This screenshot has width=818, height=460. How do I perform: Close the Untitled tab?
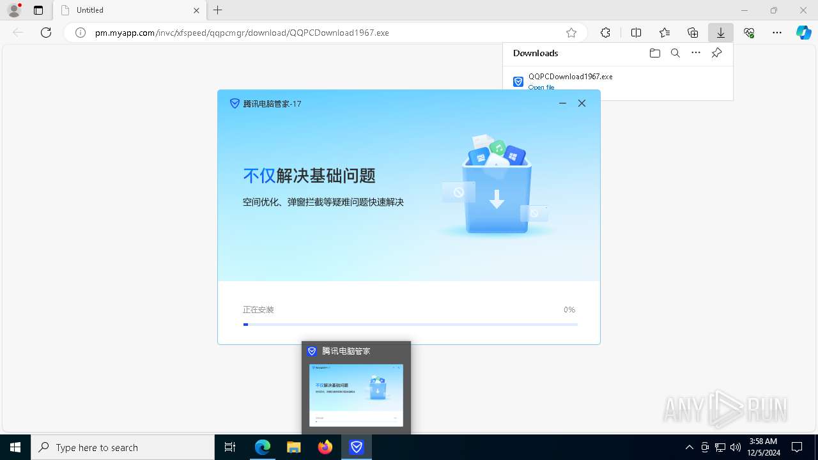[x=196, y=10]
